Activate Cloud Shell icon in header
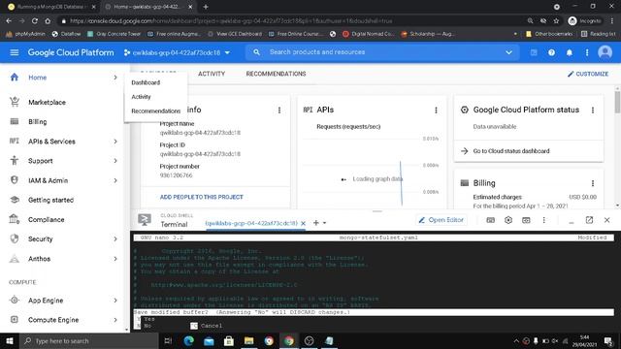This screenshot has width=621, height=349. (x=534, y=52)
